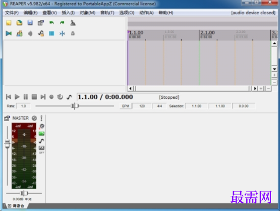
Task: Click the Stop button
Action: click(34, 97)
